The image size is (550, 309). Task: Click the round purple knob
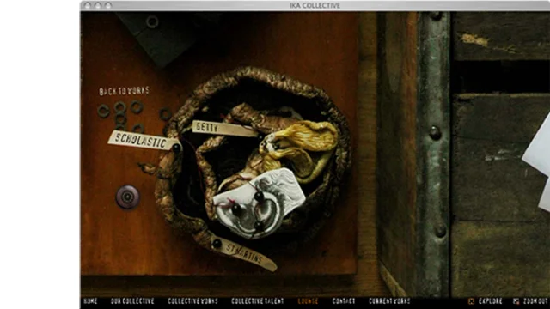click(127, 197)
